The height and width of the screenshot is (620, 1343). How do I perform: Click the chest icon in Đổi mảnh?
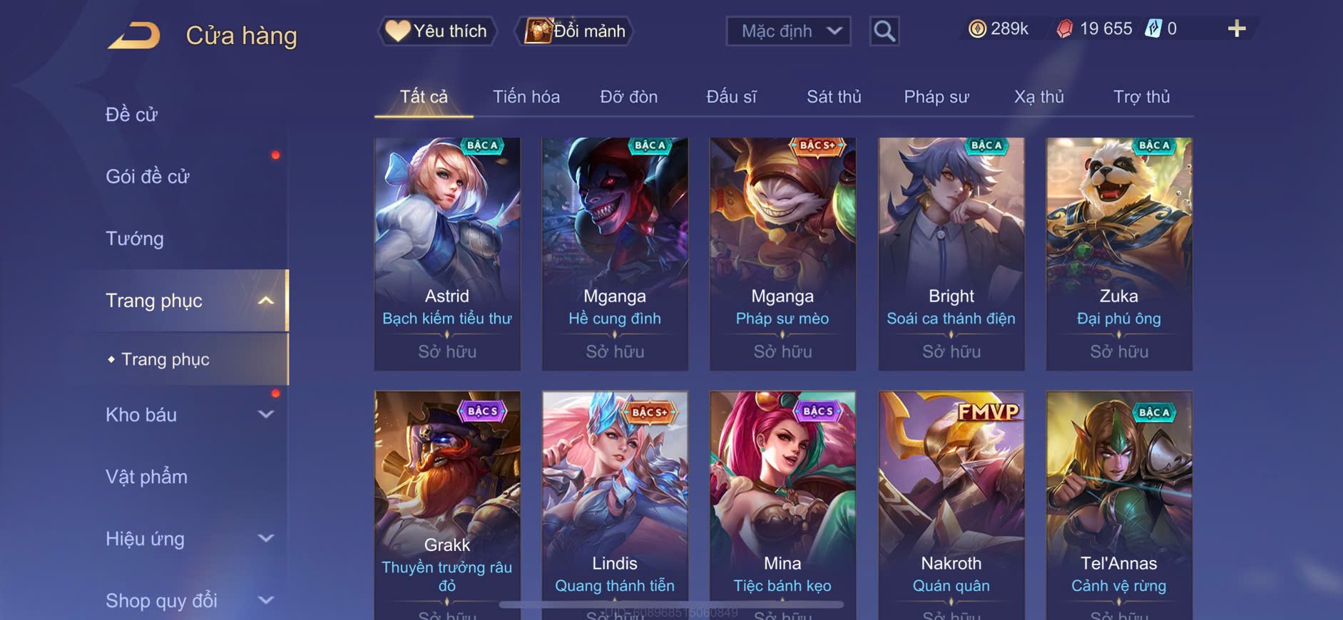pos(538,31)
